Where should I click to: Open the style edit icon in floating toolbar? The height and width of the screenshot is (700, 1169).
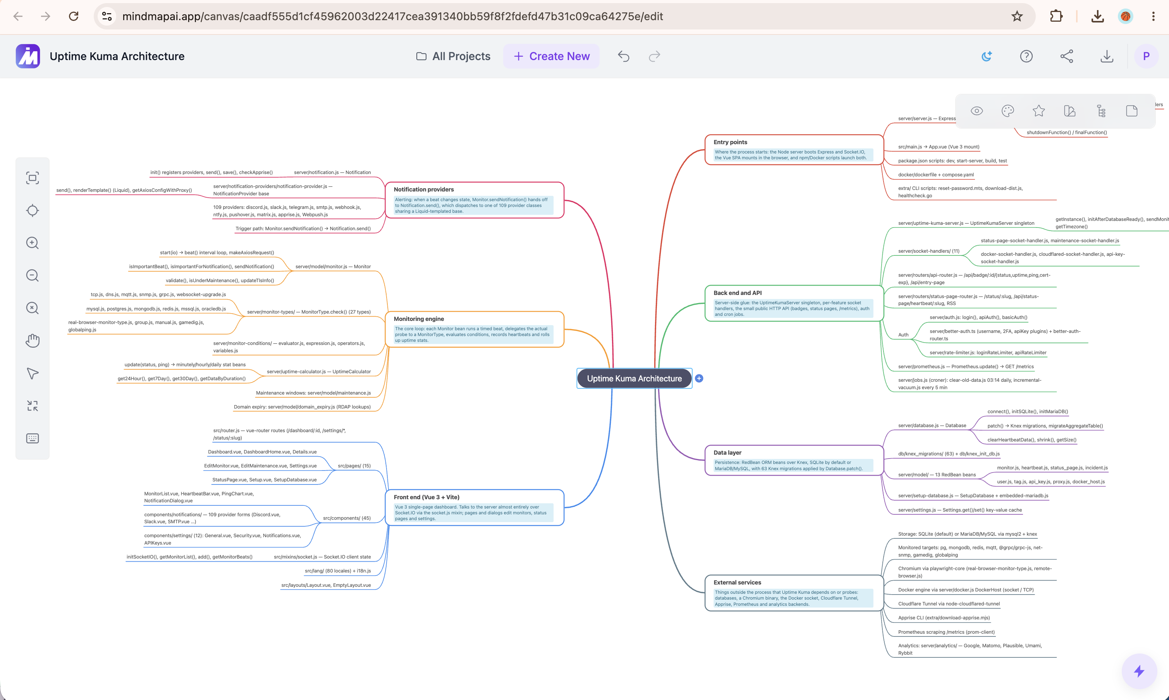tap(1069, 111)
